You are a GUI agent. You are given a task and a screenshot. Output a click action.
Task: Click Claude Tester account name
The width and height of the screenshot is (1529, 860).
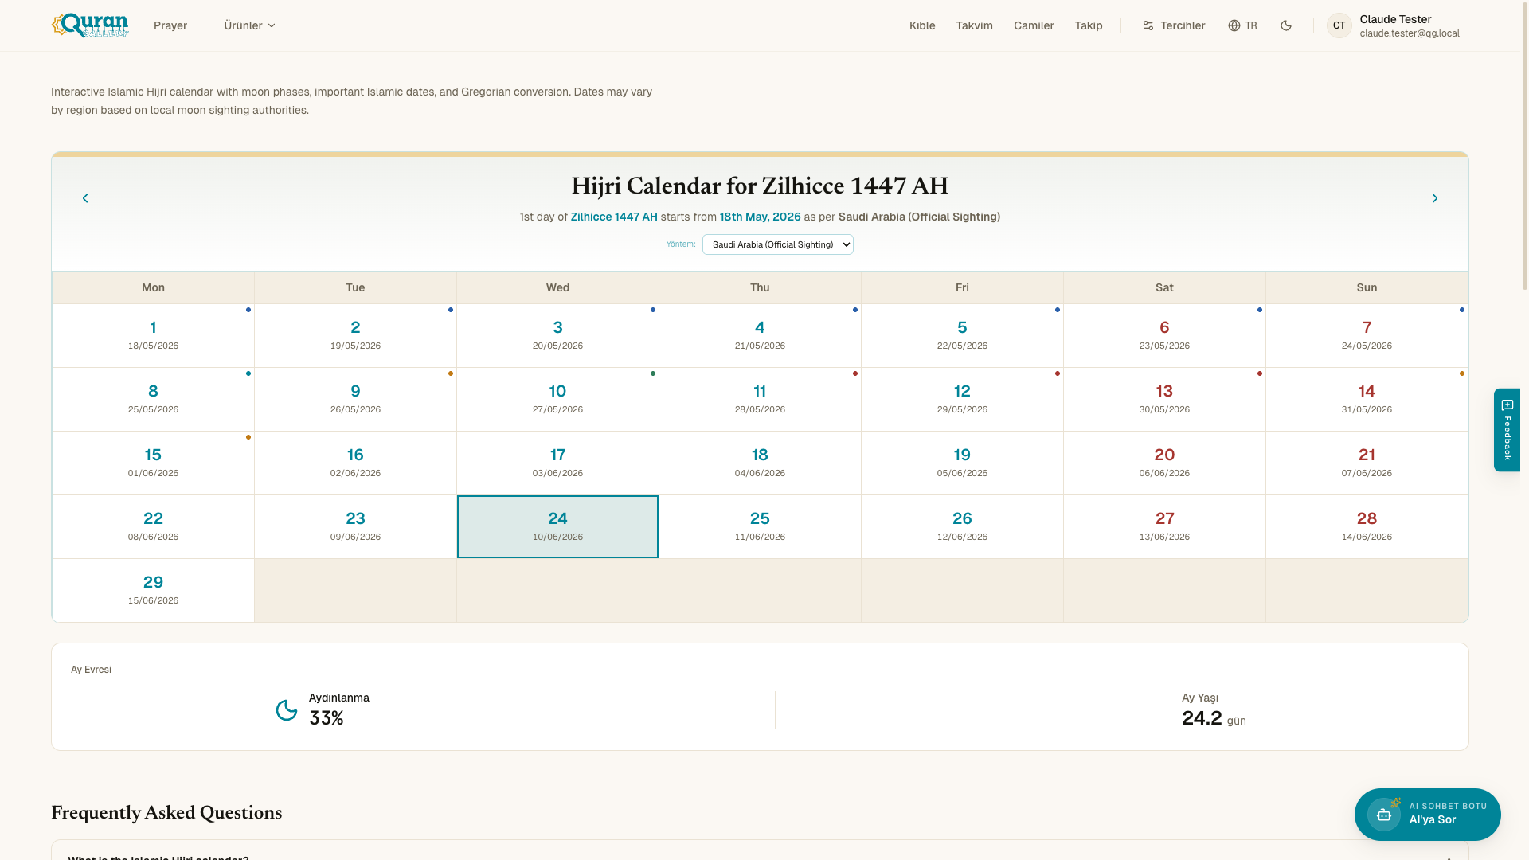pyautogui.click(x=1395, y=19)
